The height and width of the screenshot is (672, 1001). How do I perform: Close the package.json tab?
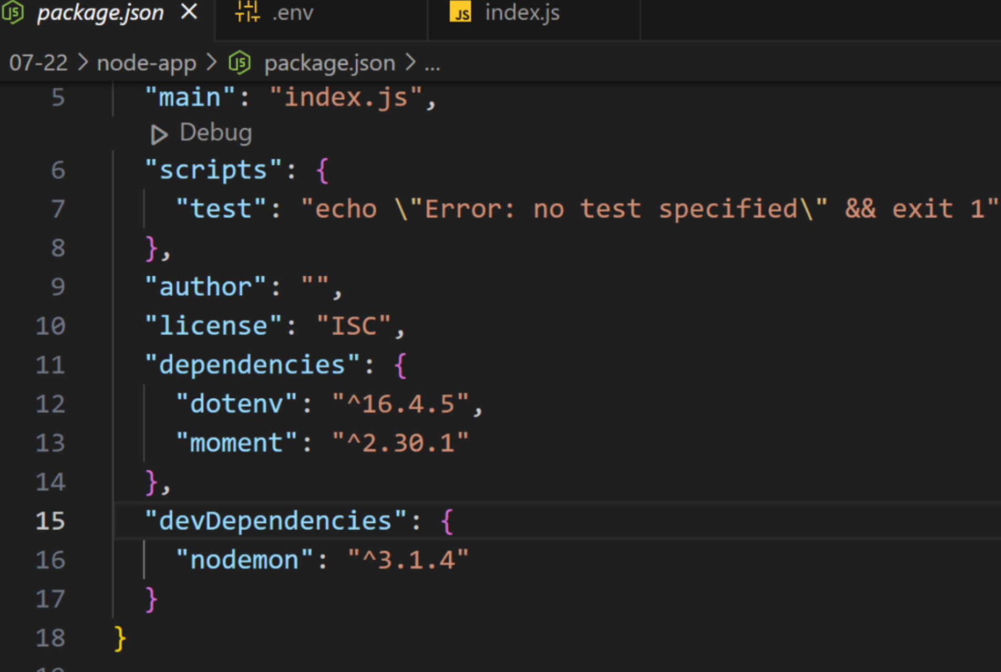click(189, 12)
